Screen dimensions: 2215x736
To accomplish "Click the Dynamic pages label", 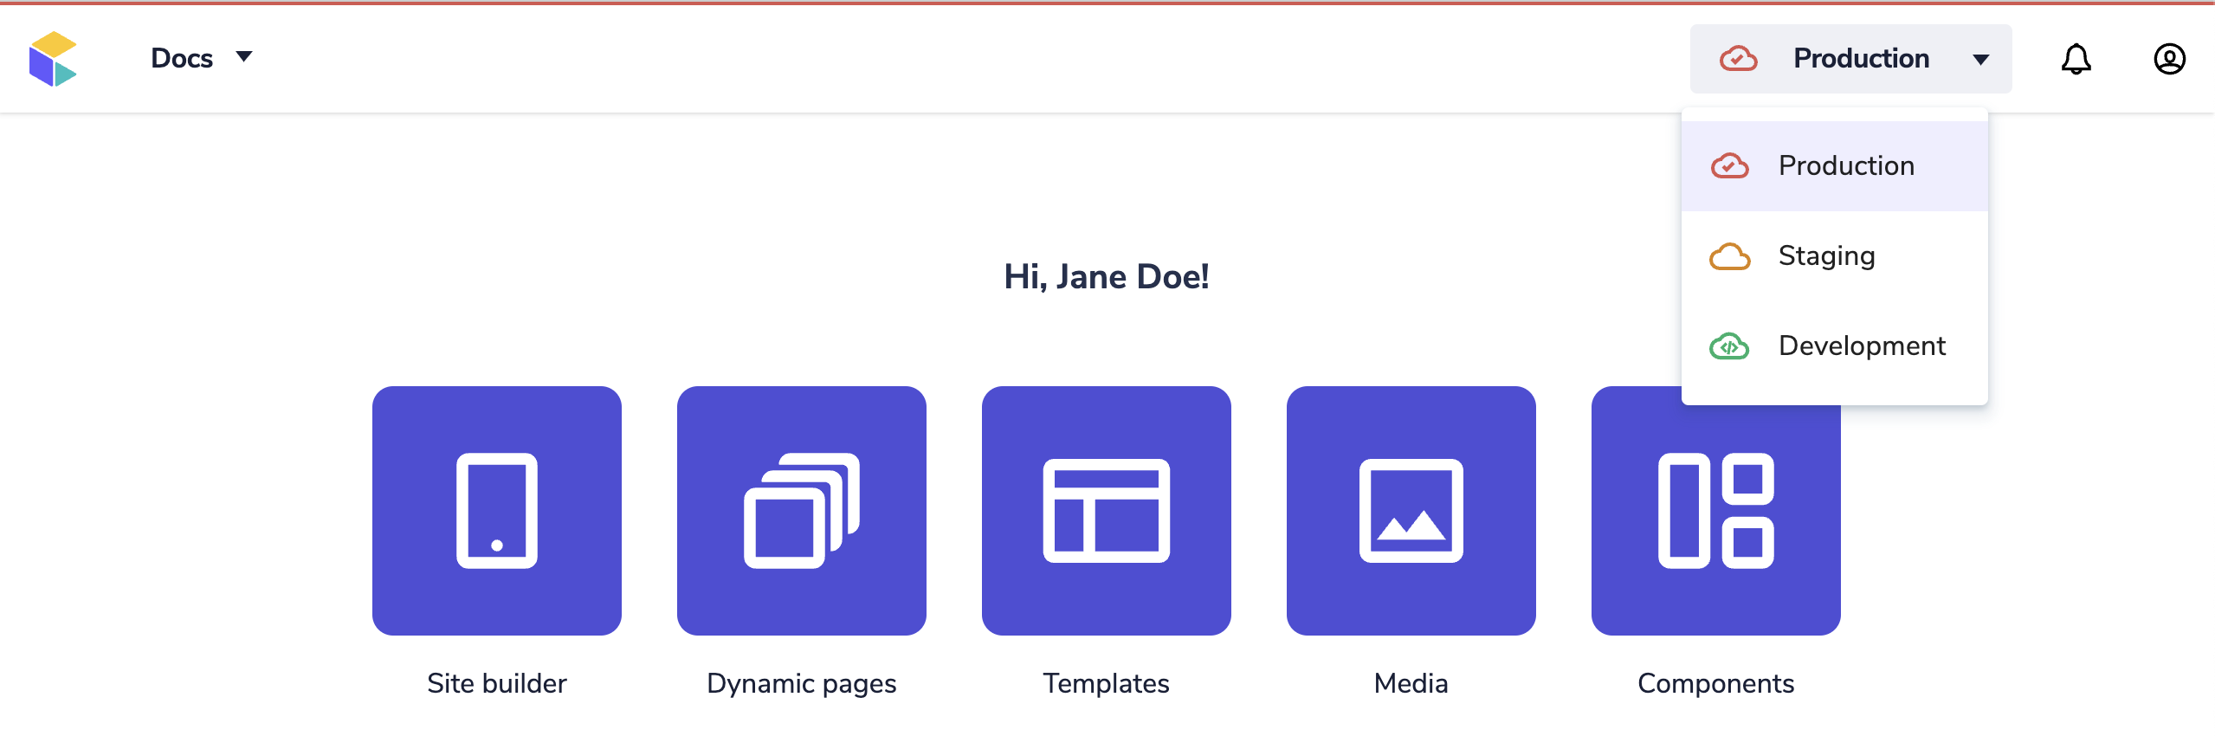I will click(802, 683).
